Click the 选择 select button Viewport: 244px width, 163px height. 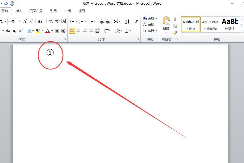(x=150, y=30)
